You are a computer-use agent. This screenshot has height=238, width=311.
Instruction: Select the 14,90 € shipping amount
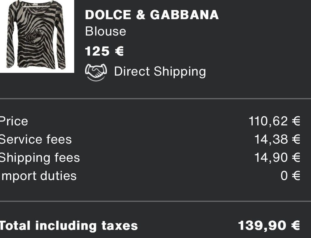click(277, 158)
